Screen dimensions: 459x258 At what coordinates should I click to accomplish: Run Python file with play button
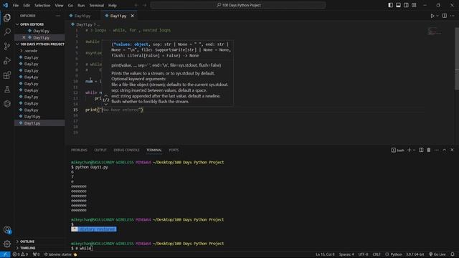pos(432,16)
